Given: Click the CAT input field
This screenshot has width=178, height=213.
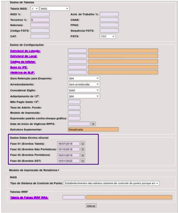Looking at the screenshot, I should (40, 36).
